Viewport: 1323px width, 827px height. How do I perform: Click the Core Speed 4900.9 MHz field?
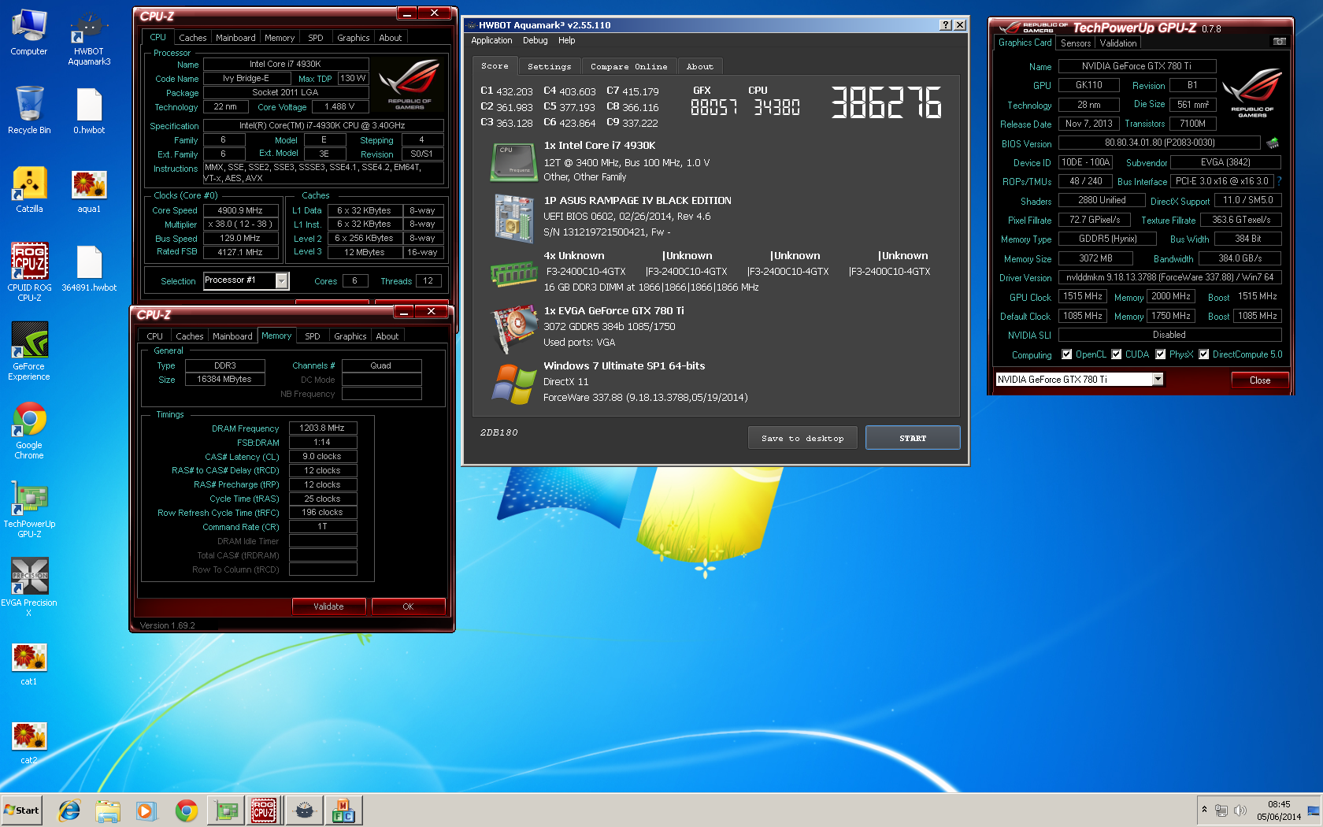tap(240, 210)
